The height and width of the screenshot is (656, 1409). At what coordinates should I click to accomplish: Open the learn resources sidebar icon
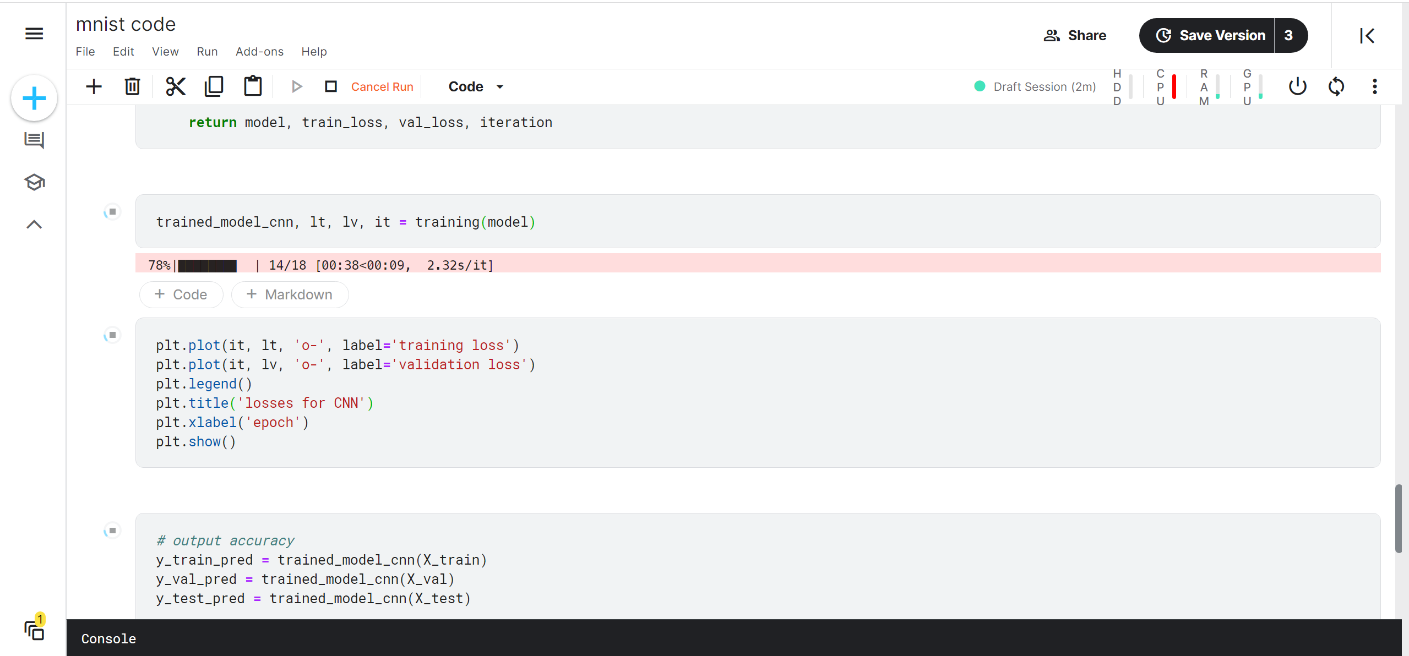34,182
